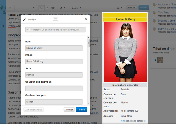The image size is (176, 124).
Task: Open the Auditorium recent activity link
Action: [167, 4]
